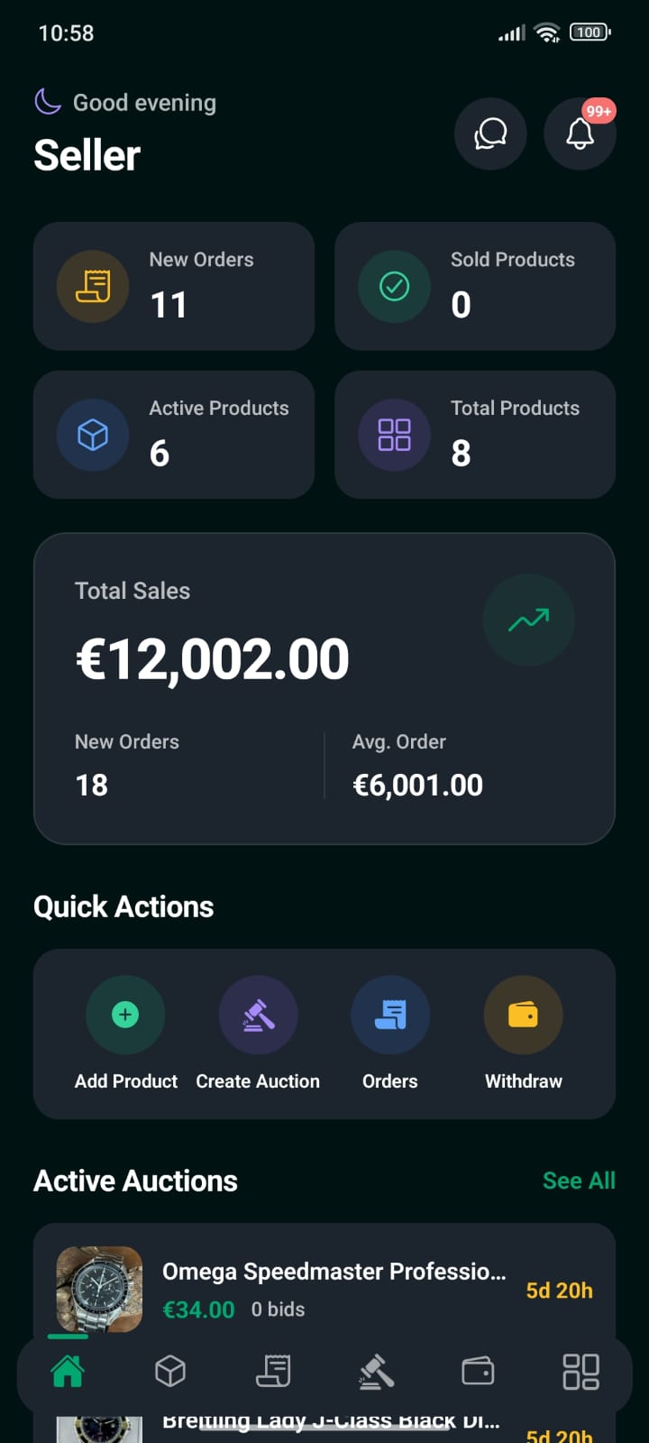Tap the green Add Product plus icon
Image resolution: width=649 pixels, height=1443 pixels.
[x=125, y=1015]
